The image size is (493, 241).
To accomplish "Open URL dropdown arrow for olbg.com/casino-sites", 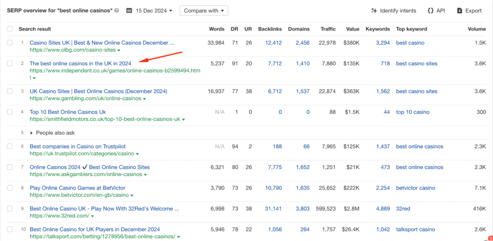I will click(119, 51).
